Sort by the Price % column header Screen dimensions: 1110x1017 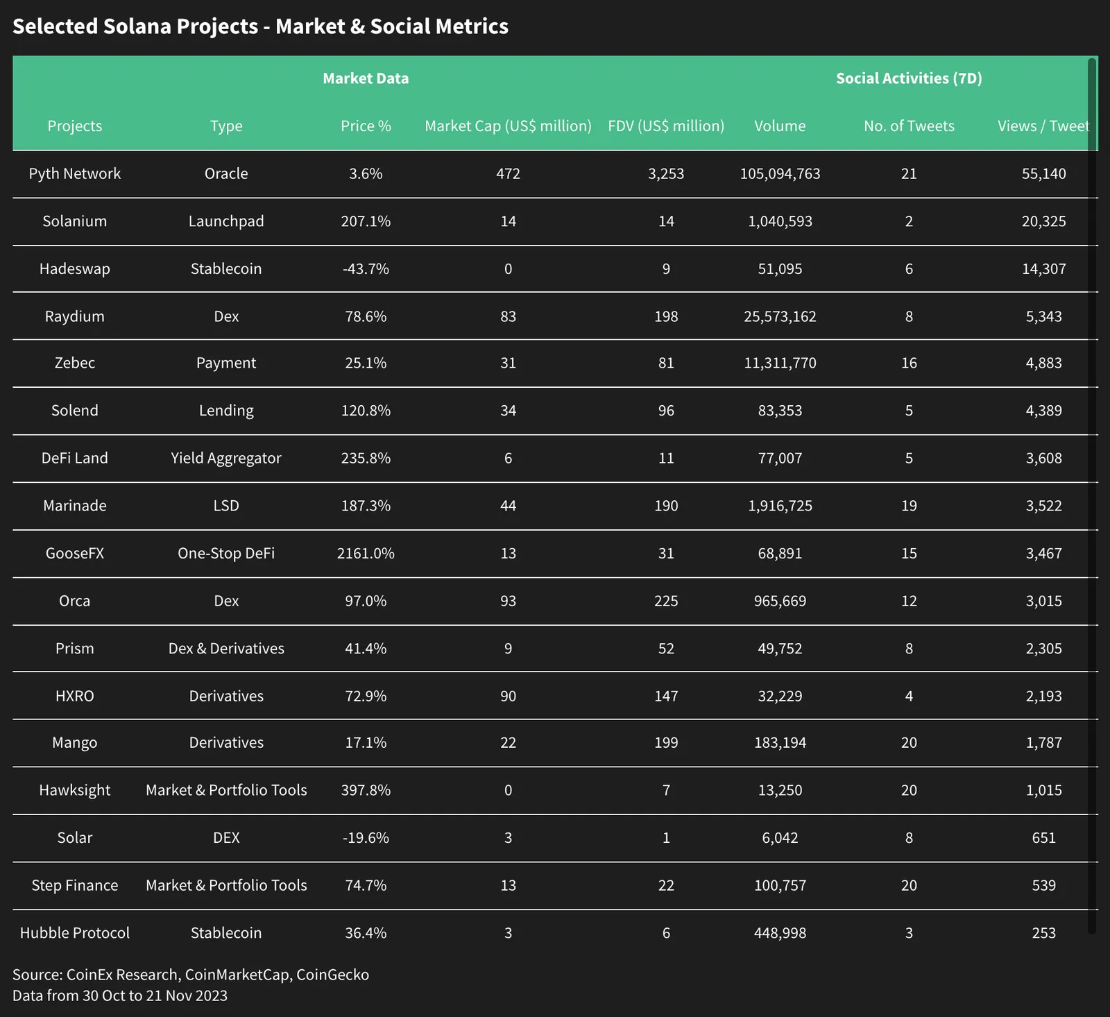point(366,126)
